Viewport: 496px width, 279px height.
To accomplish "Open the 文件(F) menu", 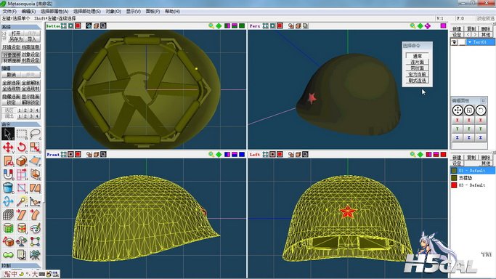I will click(9, 12).
